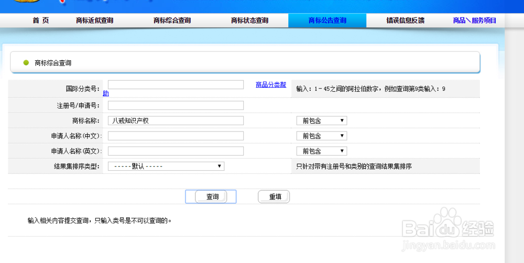This screenshot has width=524, height=263.
Task: Focus the 国际分类号 input field
Action: coord(176,84)
